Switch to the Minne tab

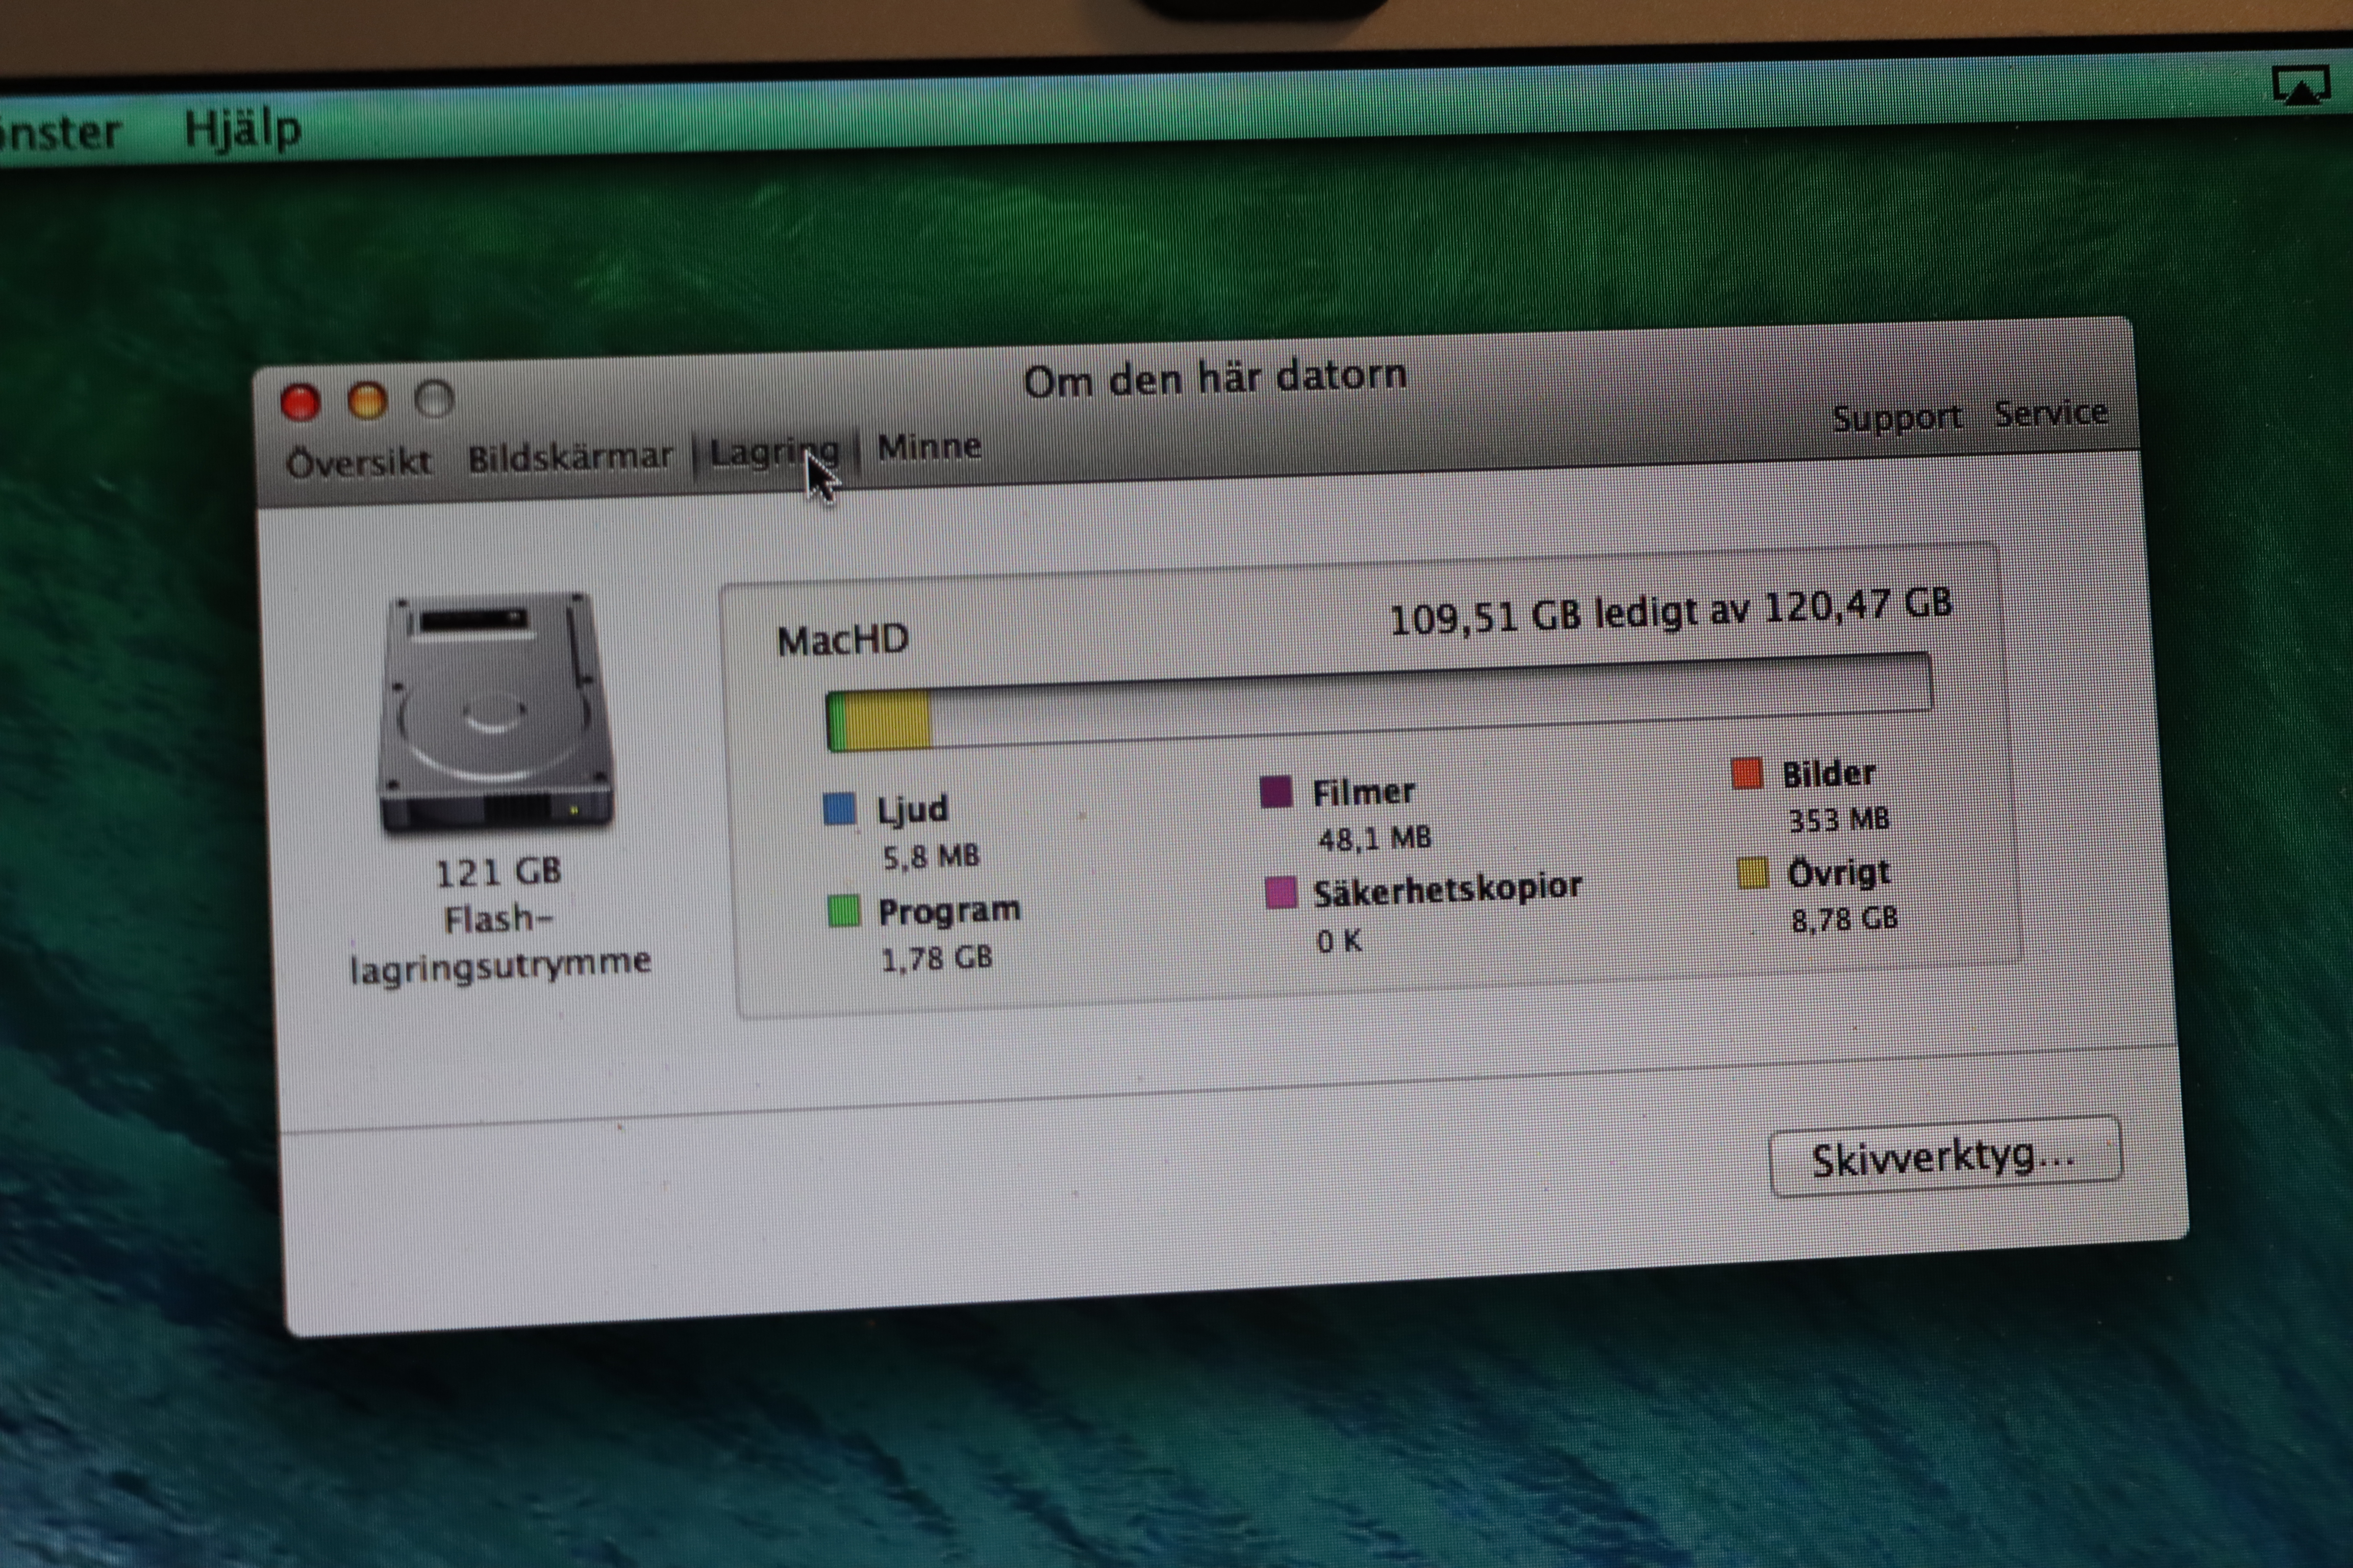[928, 447]
